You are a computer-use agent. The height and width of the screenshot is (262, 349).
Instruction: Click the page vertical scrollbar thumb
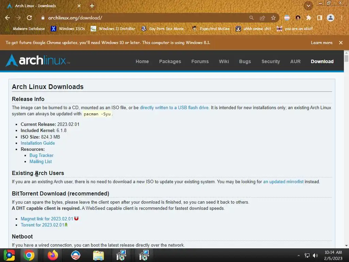click(346, 59)
